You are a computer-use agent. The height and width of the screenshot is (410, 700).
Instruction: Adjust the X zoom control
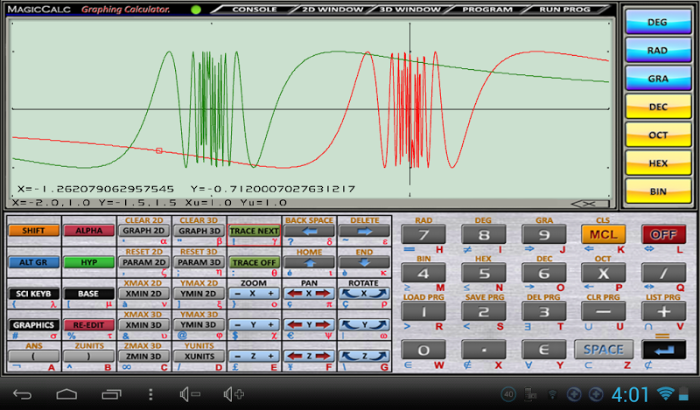click(254, 294)
